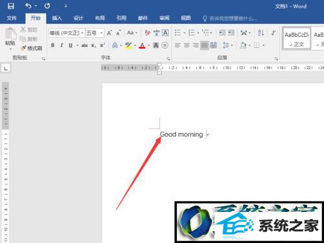Repeat the last action with redo icon
Screen dimensions: 324x243
point(47,6)
